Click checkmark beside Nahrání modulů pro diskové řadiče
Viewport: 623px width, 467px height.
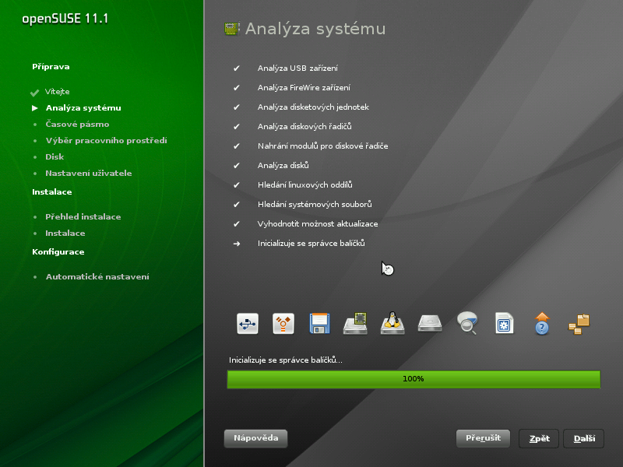237,146
